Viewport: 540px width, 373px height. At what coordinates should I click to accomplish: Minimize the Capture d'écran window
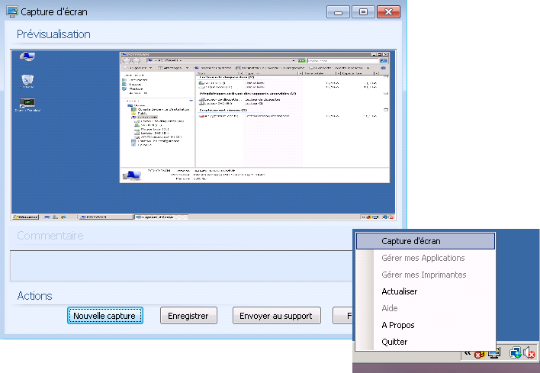coord(338,12)
